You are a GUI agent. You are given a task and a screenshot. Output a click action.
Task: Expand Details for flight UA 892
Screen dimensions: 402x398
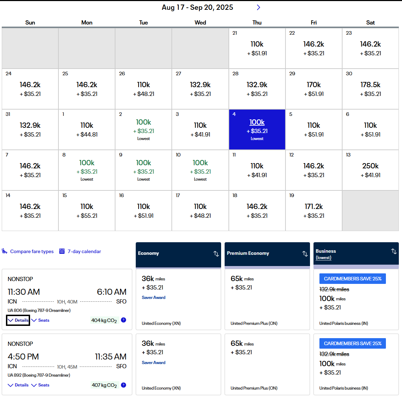pos(18,385)
